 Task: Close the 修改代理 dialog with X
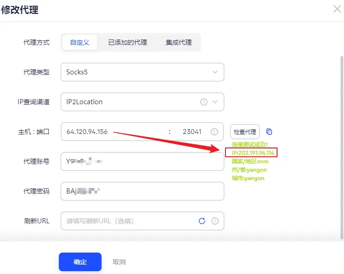point(337,9)
